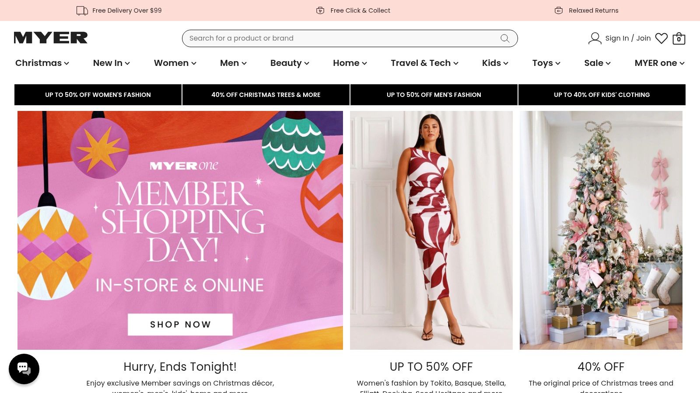
Task: Click the search magnifier icon
Action: [505, 38]
